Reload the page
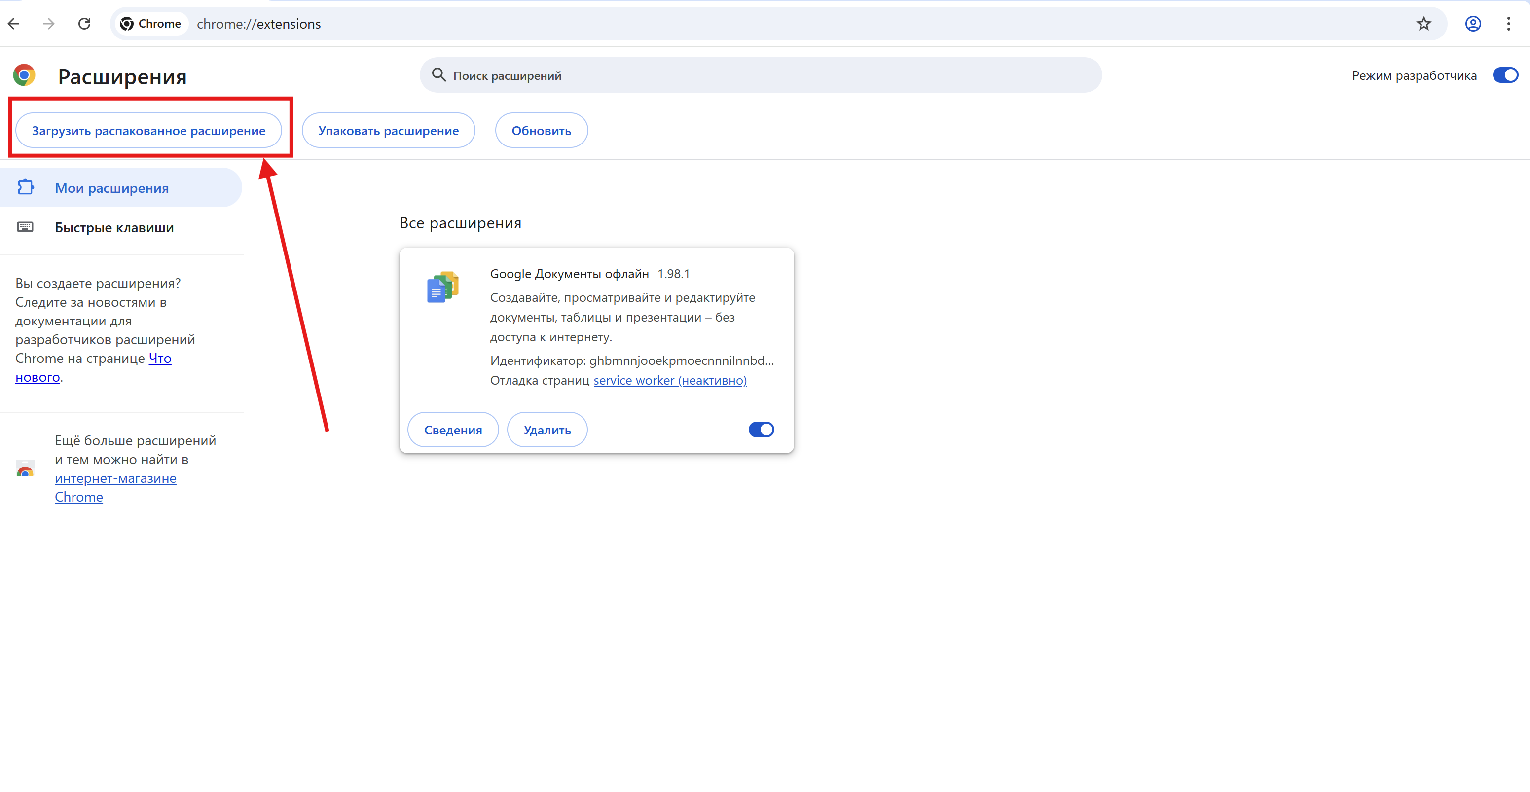The width and height of the screenshot is (1530, 792). pyautogui.click(x=84, y=24)
